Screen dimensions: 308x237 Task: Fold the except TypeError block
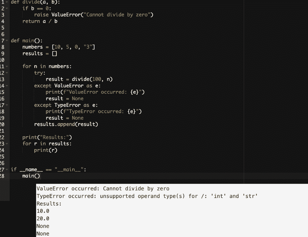pyautogui.click(x=7, y=105)
